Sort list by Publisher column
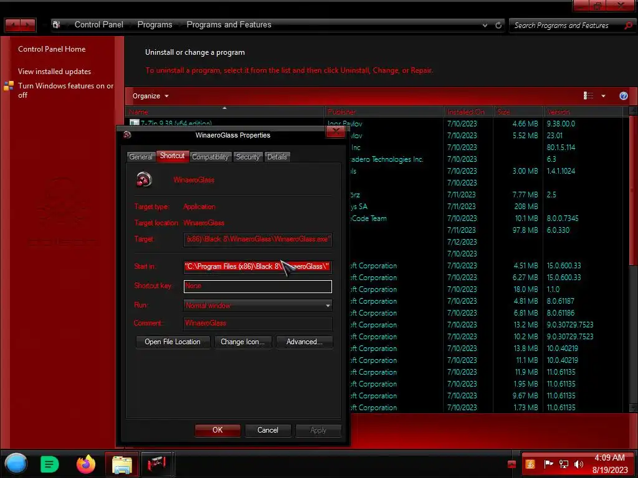 click(384, 112)
